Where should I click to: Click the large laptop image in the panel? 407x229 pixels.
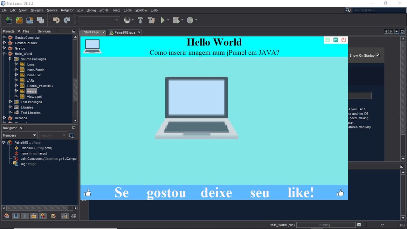(x=197, y=108)
